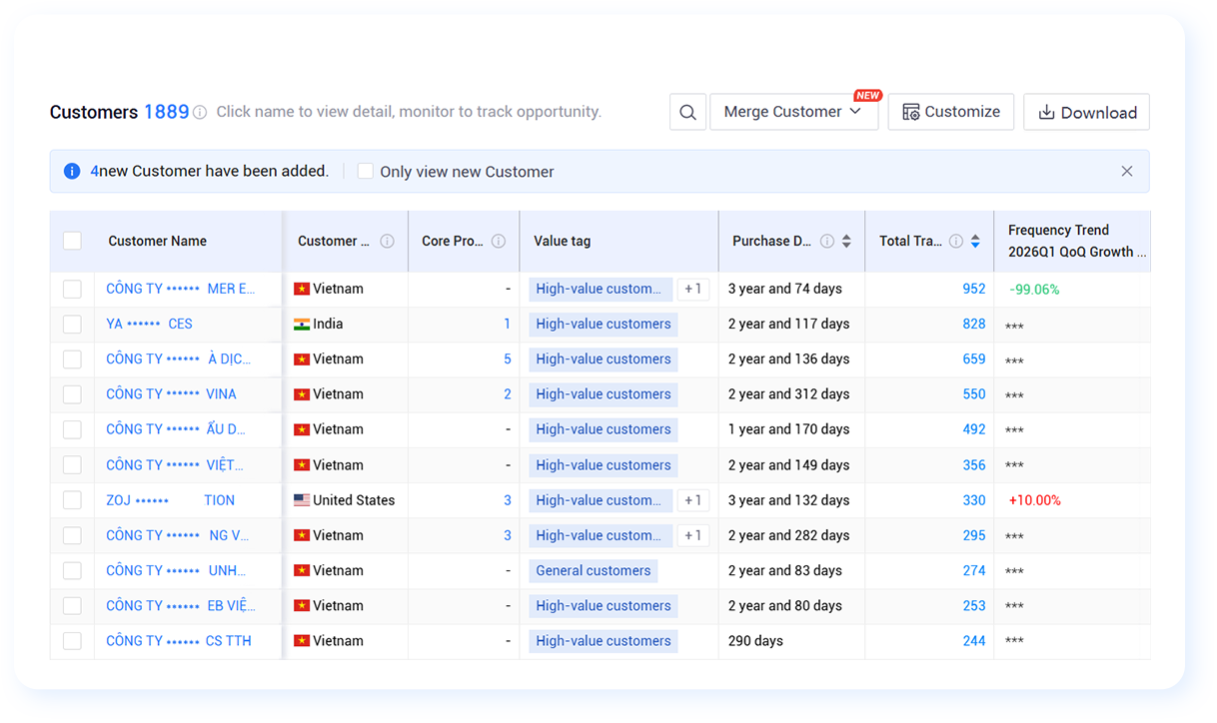This screenshot has height=723, width=1217.
Task: Click the General customers value tag
Action: [594, 571]
